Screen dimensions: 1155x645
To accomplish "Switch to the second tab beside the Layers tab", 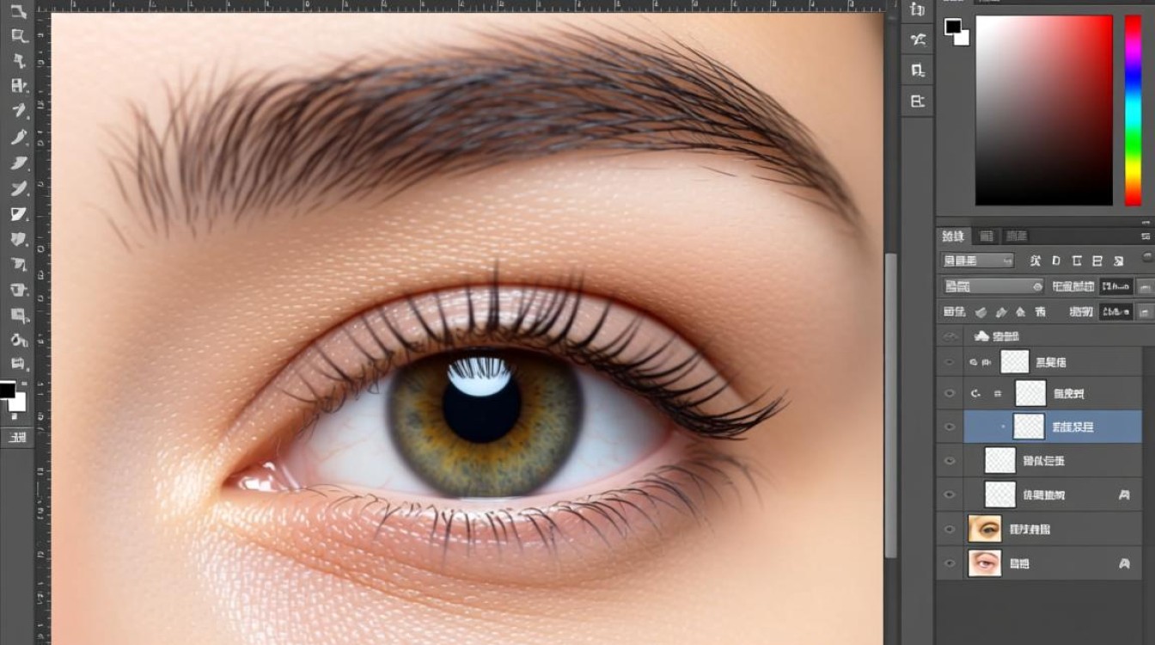I will coord(986,236).
